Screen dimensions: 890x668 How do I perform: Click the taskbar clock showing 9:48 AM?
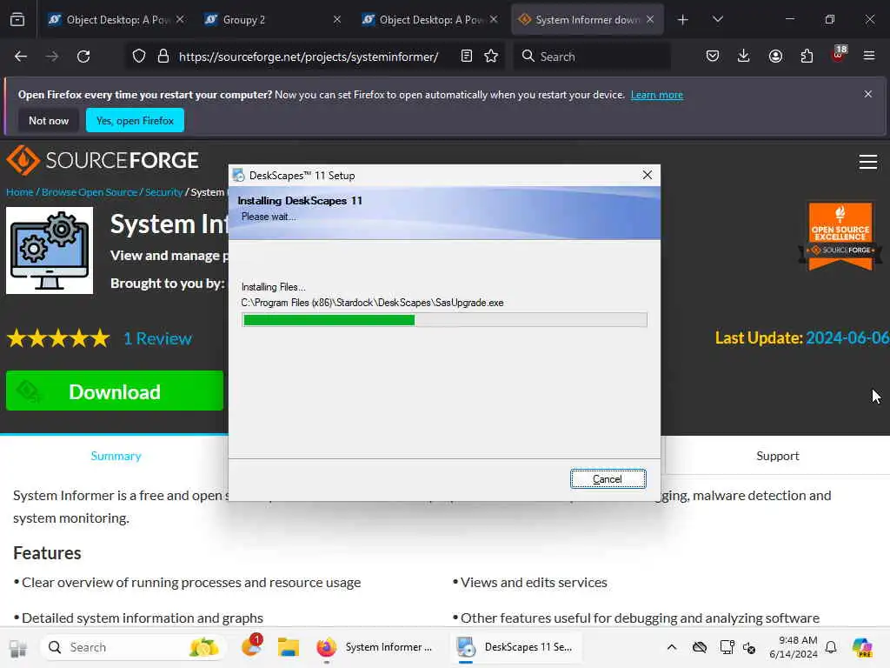click(794, 647)
